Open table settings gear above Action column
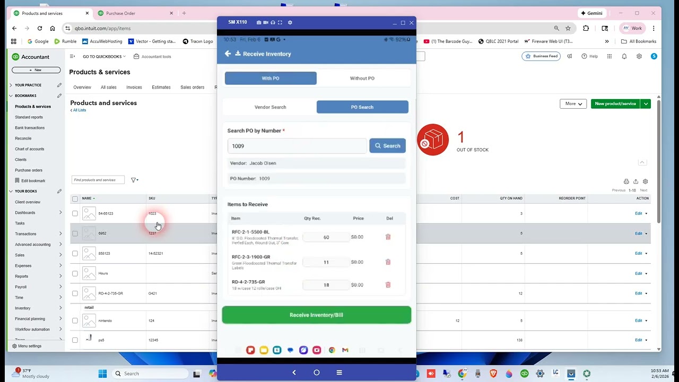This screenshot has height=382, width=679. point(645,181)
